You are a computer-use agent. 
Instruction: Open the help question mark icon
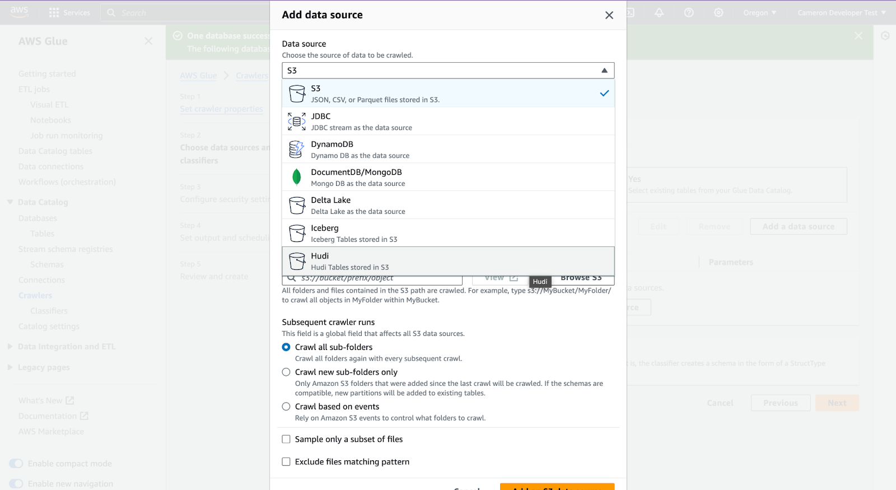point(689,12)
